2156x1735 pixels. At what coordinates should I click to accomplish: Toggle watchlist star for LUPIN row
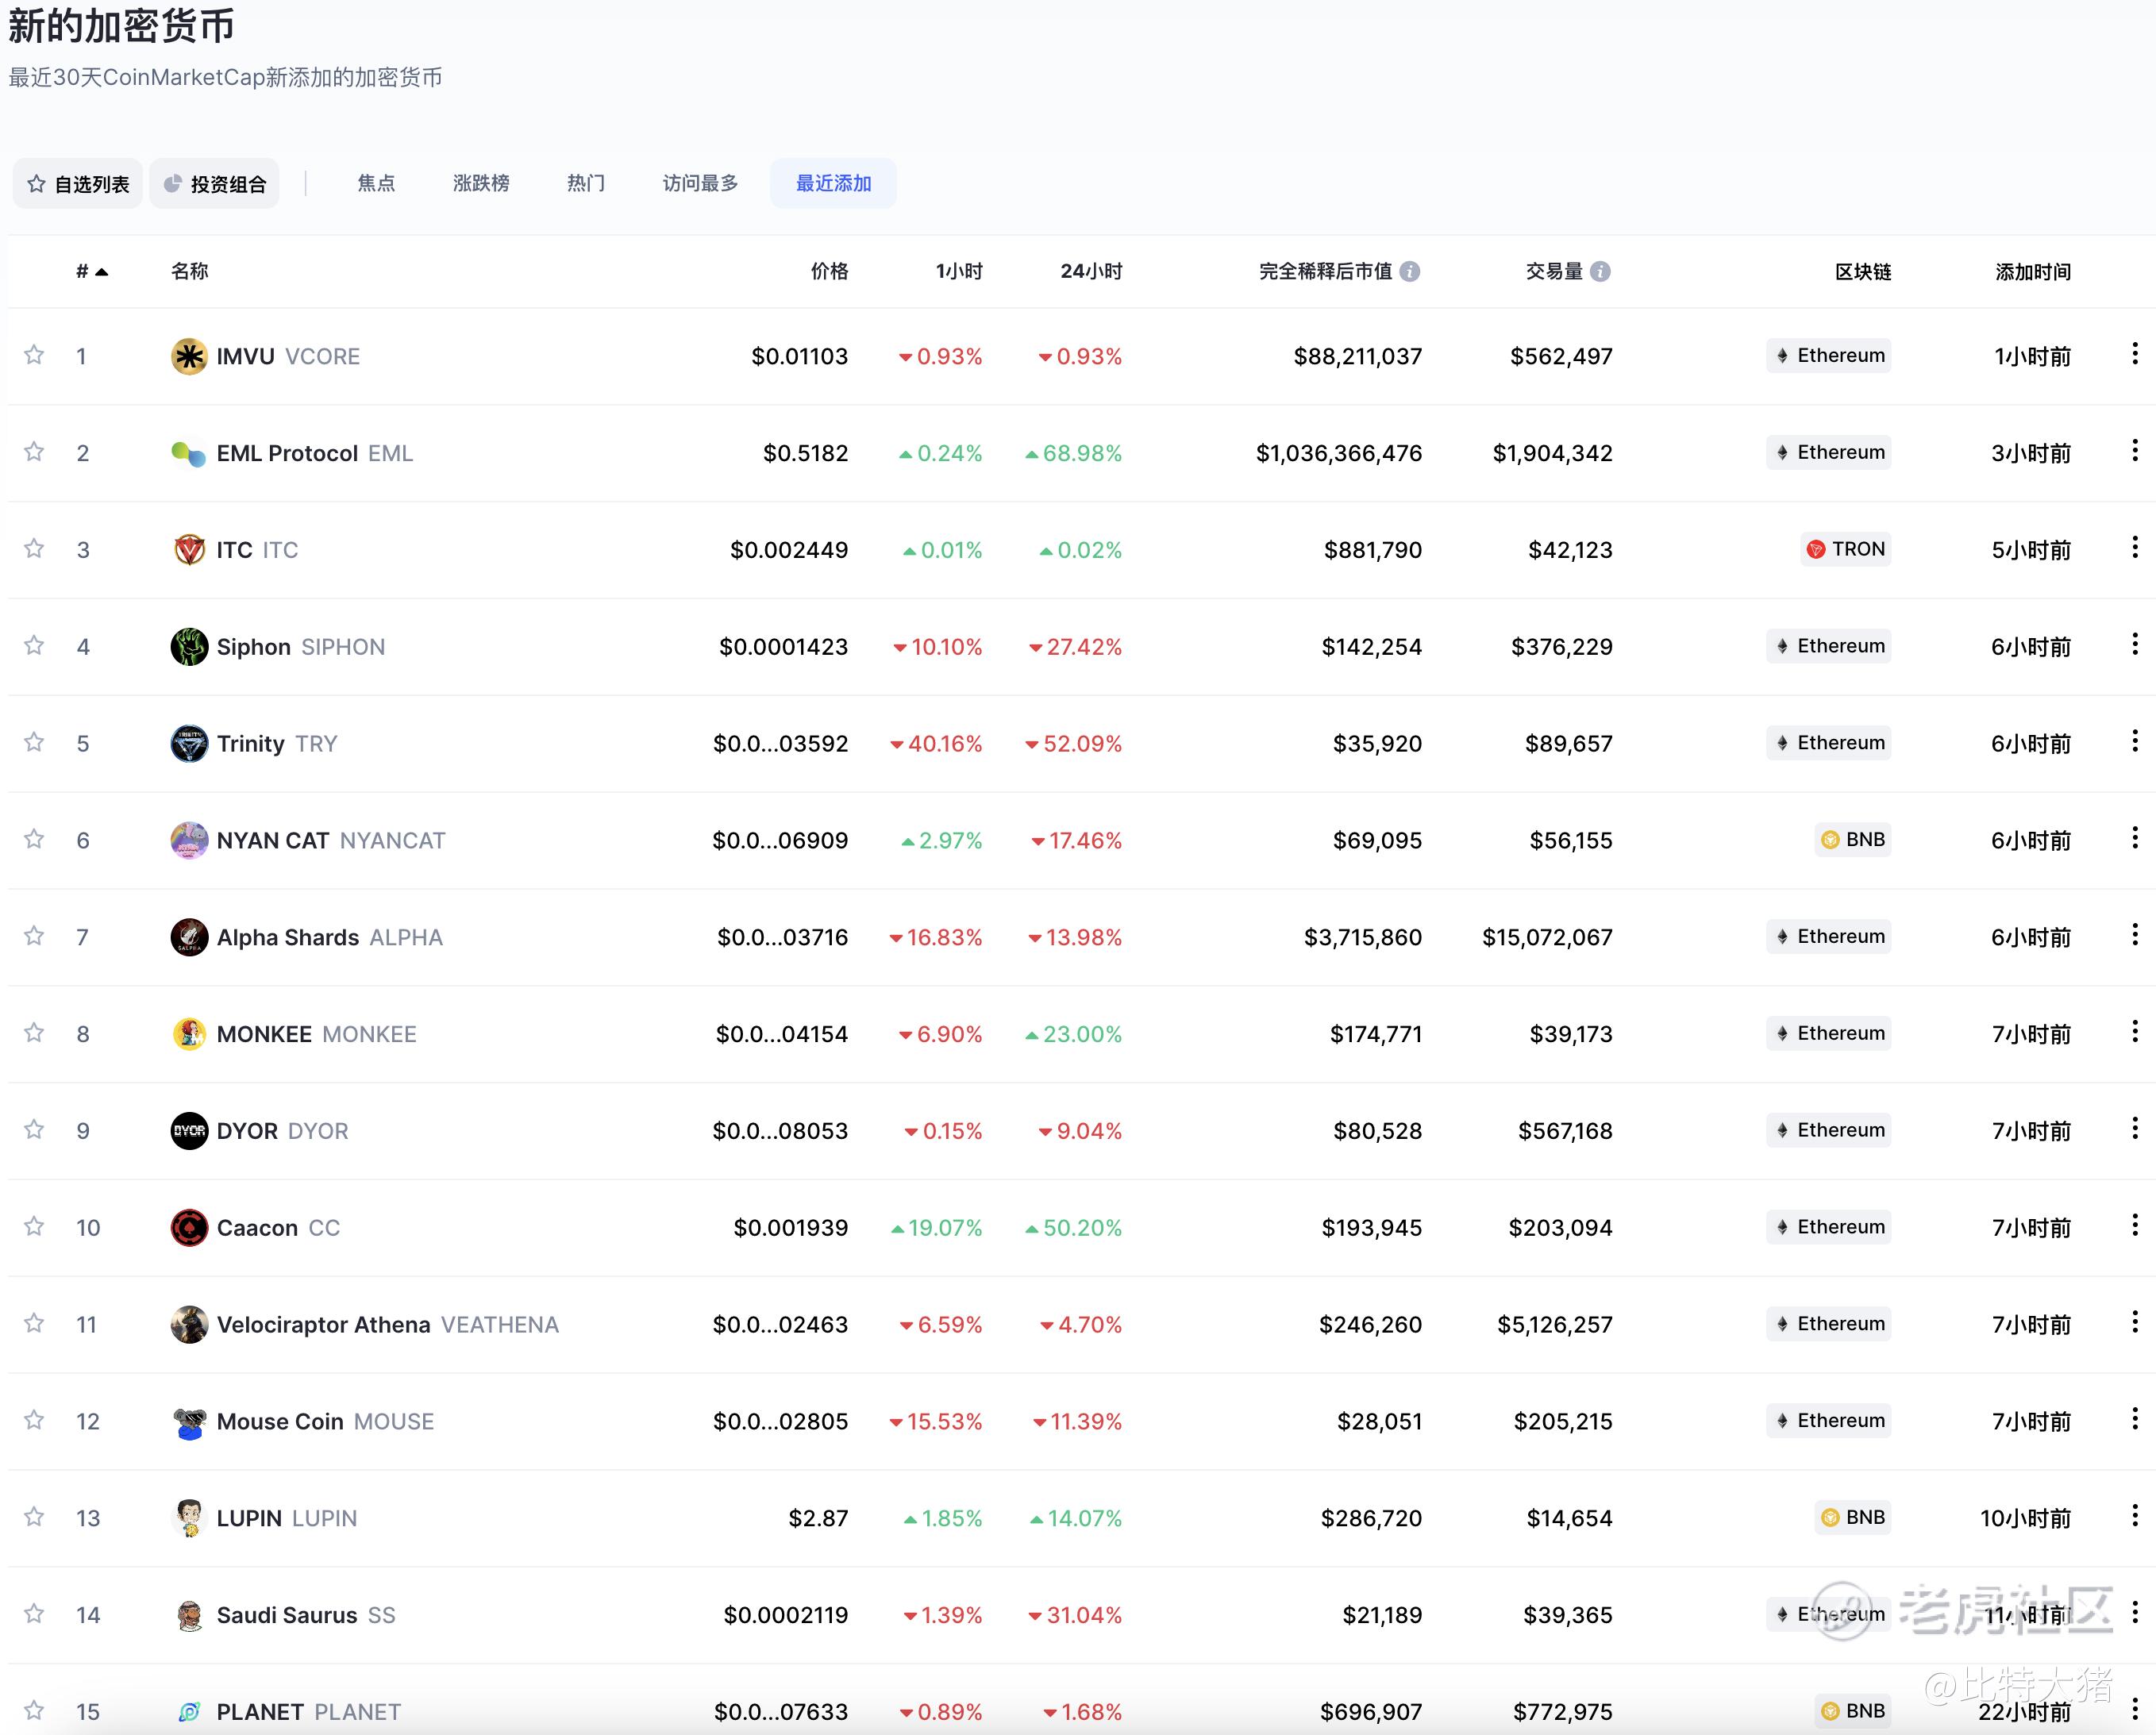(34, 1517)
